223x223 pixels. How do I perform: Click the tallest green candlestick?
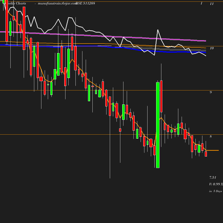point(158,125)
